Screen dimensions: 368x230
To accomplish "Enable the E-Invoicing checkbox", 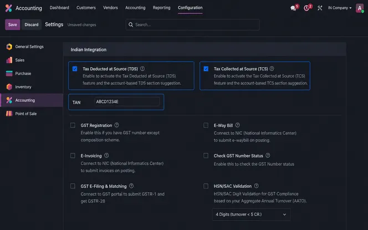I will point(73,156).
